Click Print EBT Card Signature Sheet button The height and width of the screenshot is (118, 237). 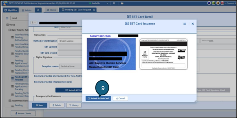213,90
